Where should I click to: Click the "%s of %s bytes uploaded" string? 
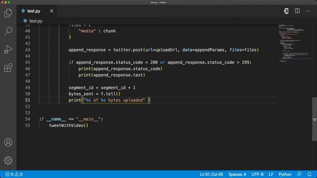(x=114, y=100)
